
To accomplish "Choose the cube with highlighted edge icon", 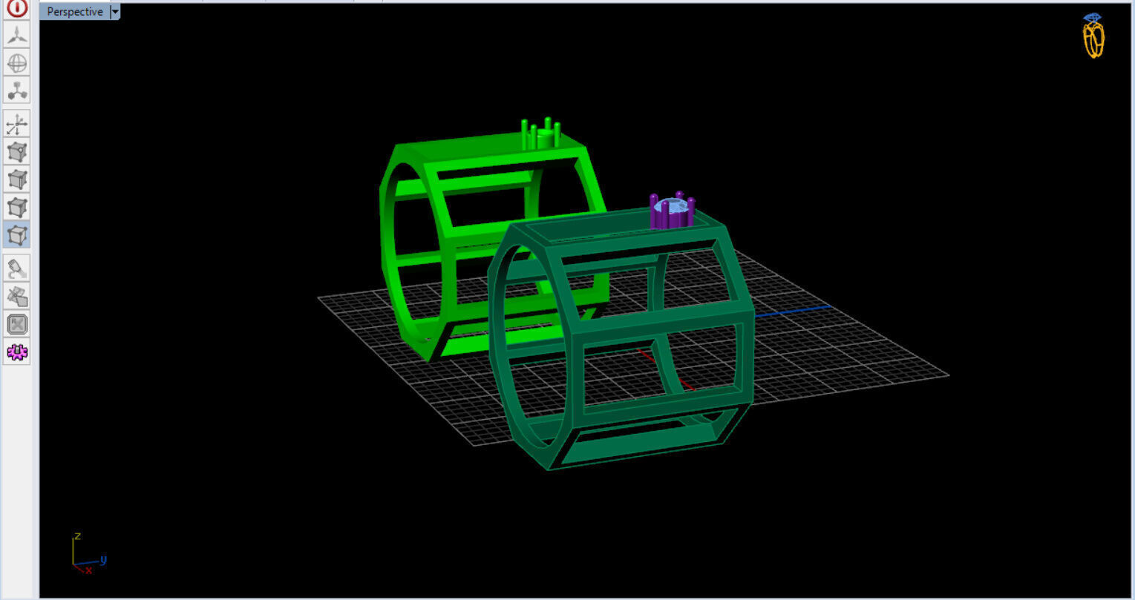I will tap(17, 179).
